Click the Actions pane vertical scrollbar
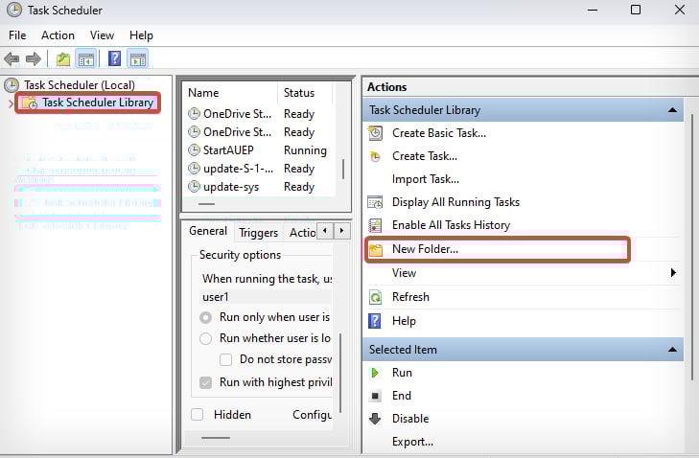The width and height of the screenshot is (699, 458). tap(692, 247)
